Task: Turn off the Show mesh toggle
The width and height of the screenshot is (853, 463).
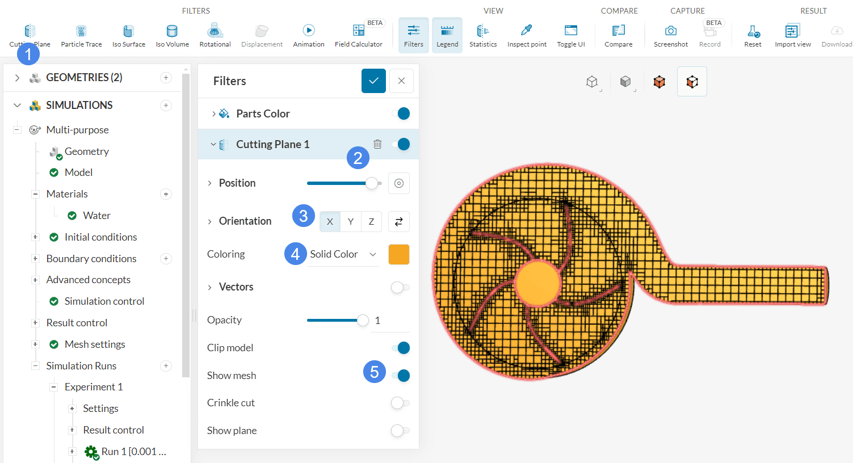Action: 401,376
